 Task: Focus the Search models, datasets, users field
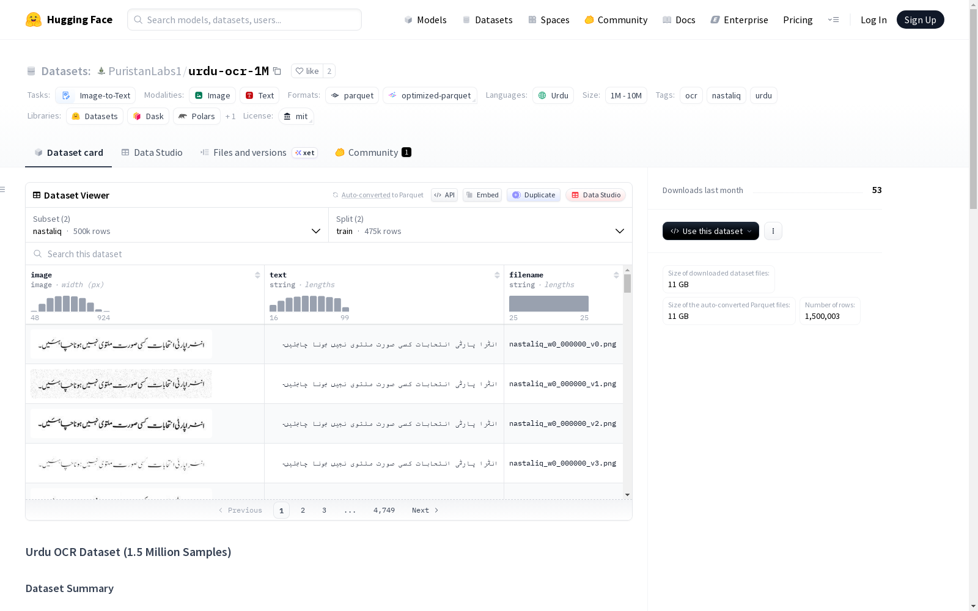click(244, 20)
